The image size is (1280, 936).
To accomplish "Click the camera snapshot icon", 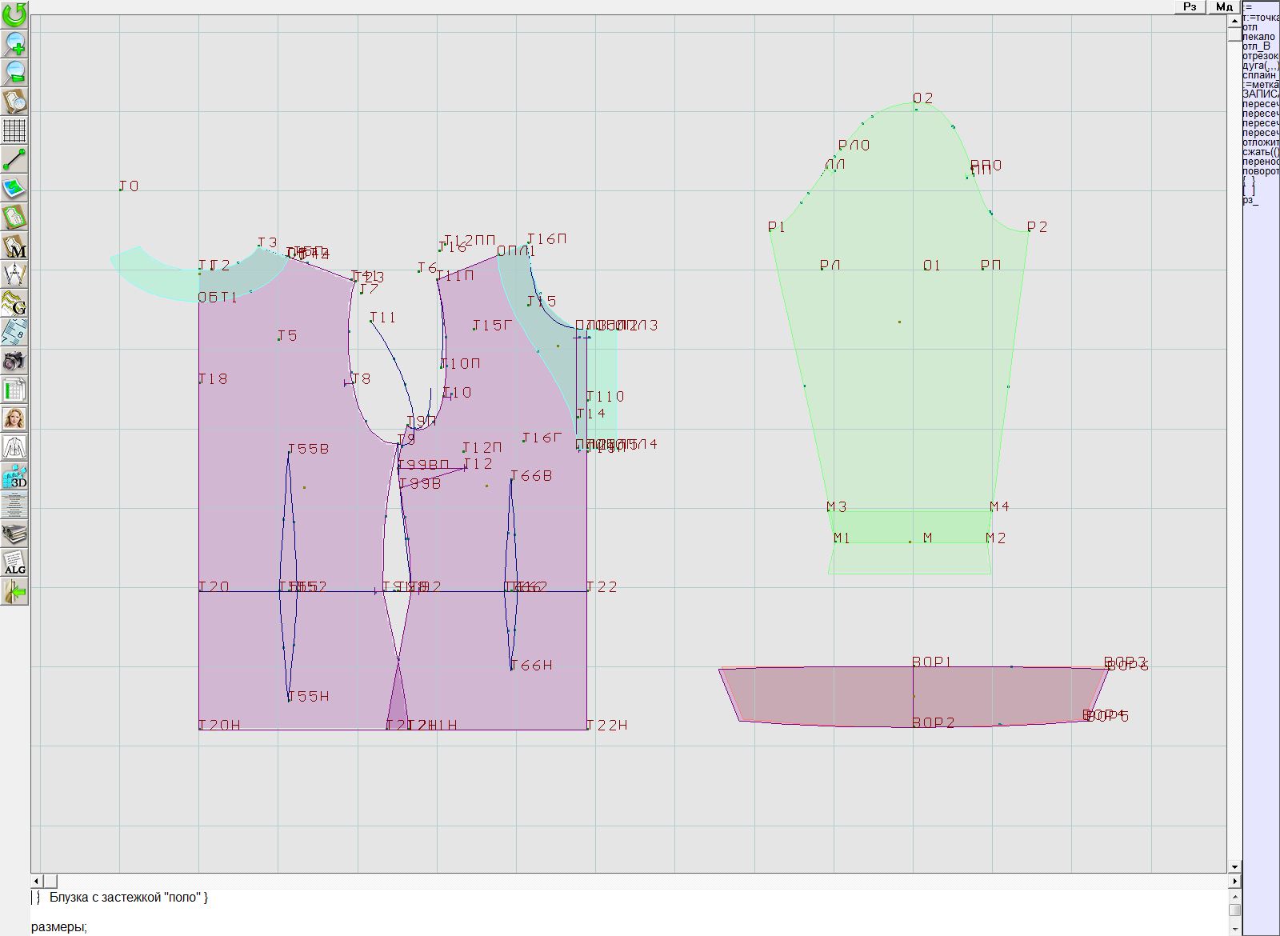I will [14, 361].
